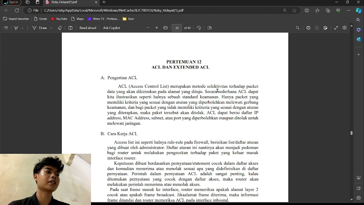
Task: Open a new tab
Action: [x=104, y=2]
